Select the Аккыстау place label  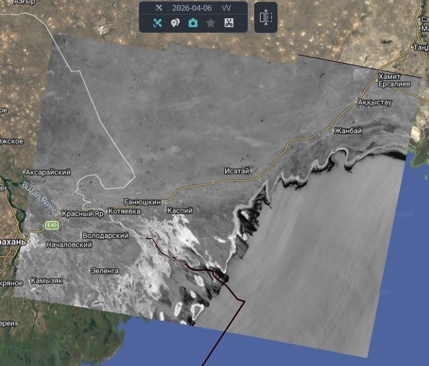tap(374, 102)
